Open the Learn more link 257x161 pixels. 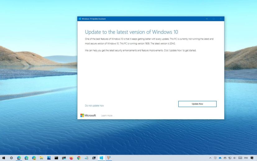point(107,116)
